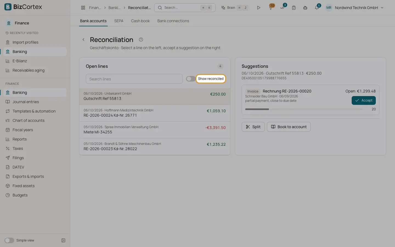The width and height of the screenshot is (395, 247).
Task: Open the clipboard icon in top bar
Action: 294,8
